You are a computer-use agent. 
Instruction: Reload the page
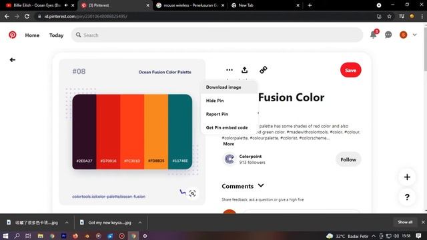27,16
